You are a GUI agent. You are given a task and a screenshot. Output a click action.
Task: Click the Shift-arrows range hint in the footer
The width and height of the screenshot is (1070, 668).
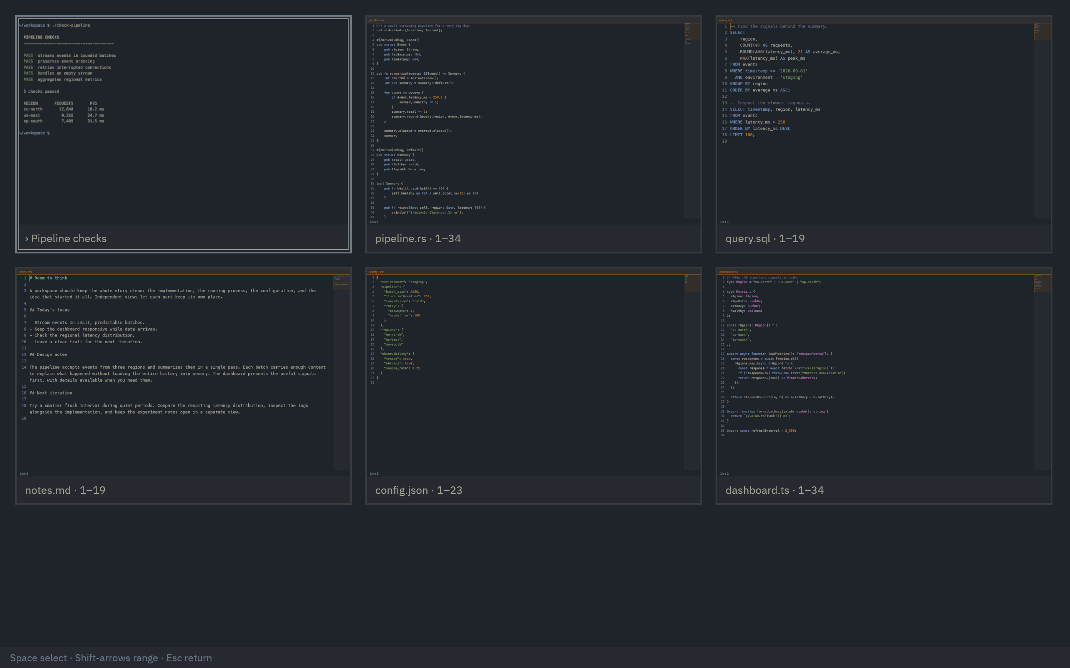(116, 658)
